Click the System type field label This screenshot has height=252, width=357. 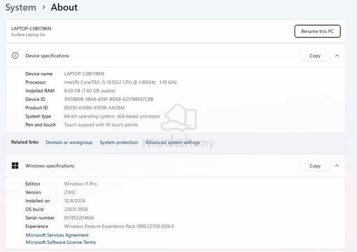(38, 117)
